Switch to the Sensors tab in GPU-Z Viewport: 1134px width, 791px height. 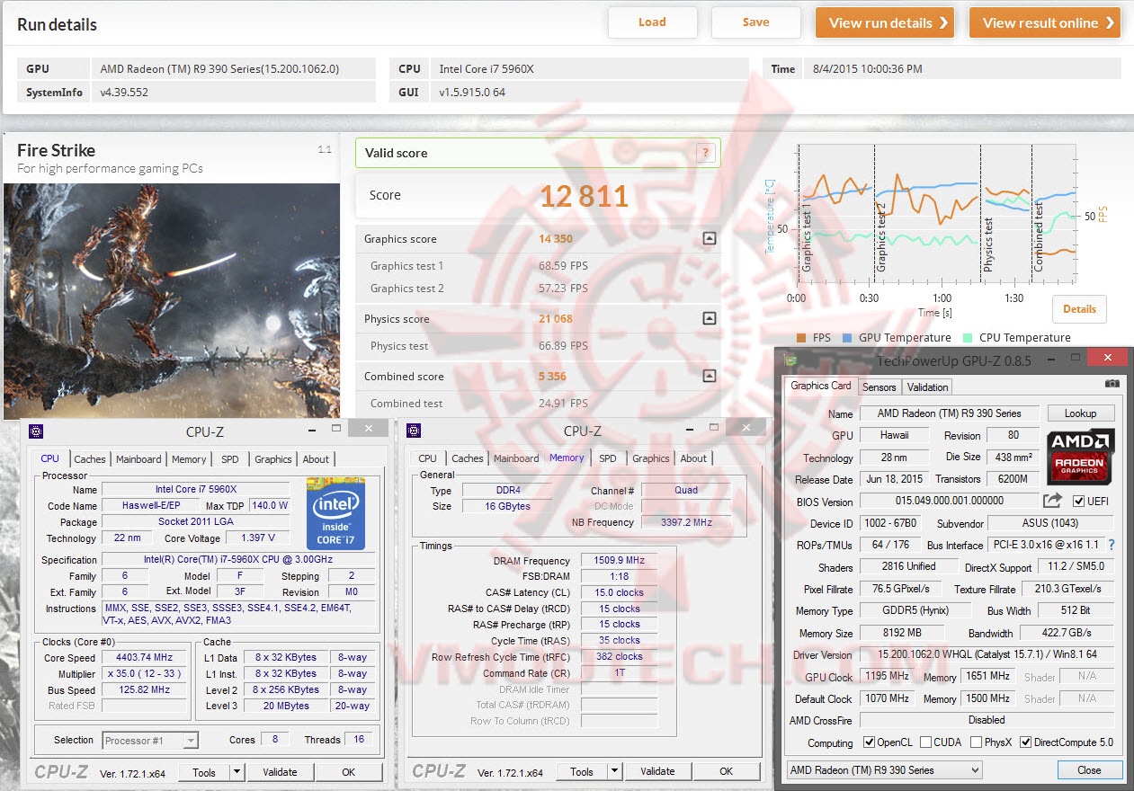(x=879, y=387)
